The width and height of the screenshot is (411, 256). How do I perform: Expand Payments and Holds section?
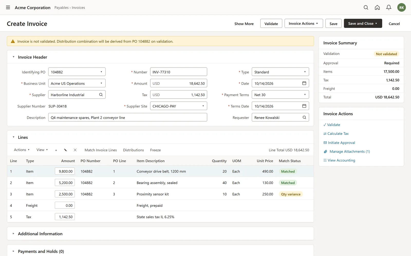point(13,251)
